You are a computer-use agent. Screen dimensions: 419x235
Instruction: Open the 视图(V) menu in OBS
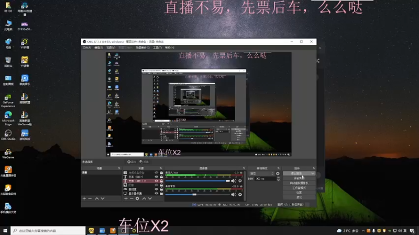[111, 48]
